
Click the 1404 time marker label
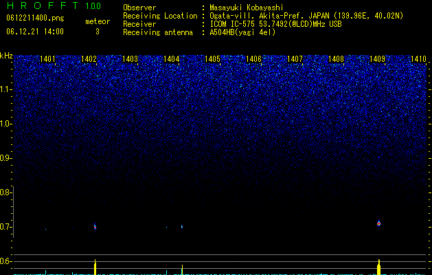pos(172,58)
